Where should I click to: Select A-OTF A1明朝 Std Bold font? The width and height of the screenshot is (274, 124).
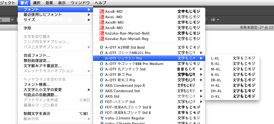149,47
